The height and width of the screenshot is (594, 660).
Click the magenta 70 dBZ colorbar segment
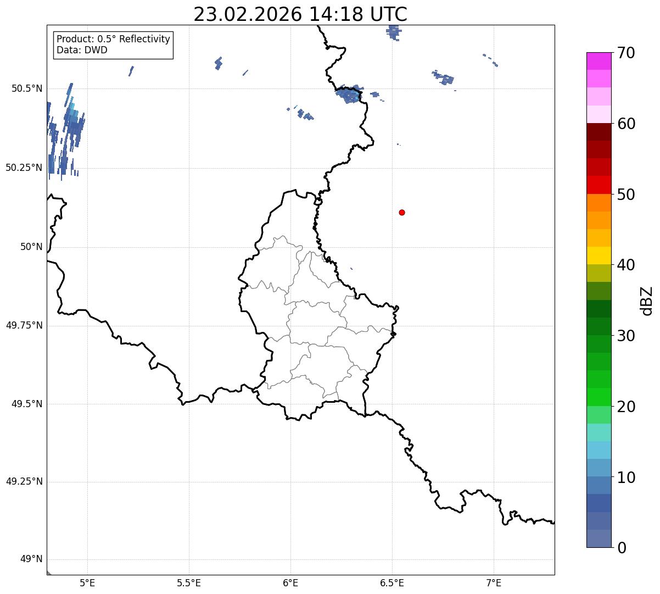point(599,61)
